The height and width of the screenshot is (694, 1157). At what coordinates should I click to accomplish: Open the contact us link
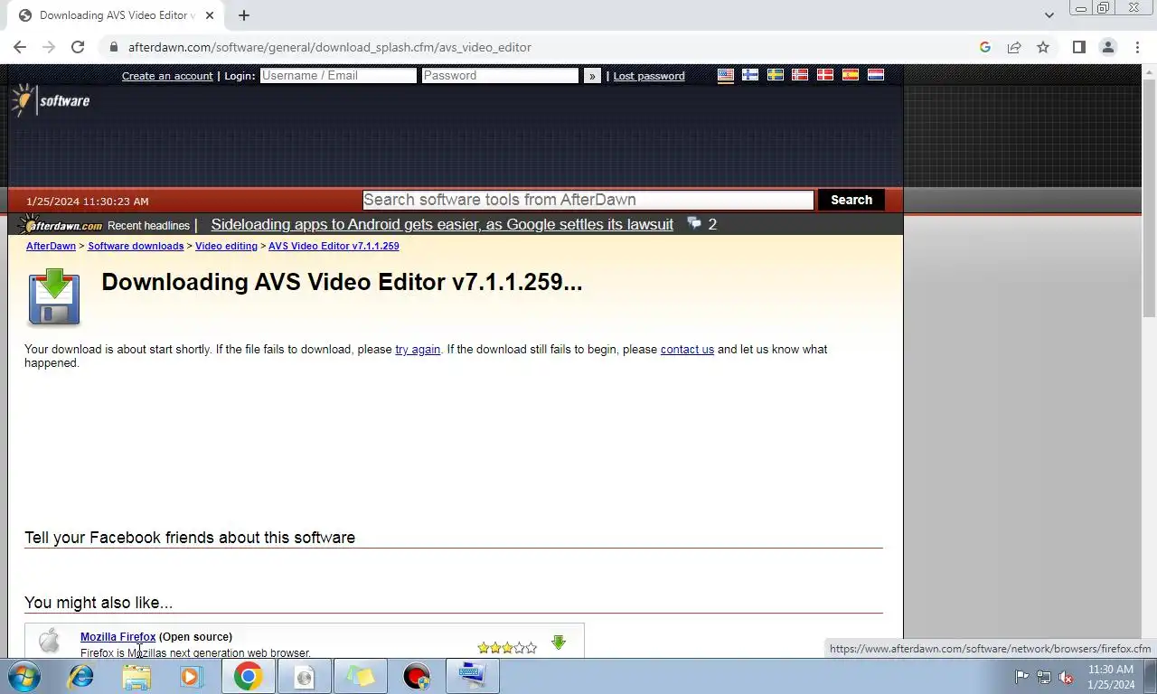pyautogui.click(x=687, y=350)
